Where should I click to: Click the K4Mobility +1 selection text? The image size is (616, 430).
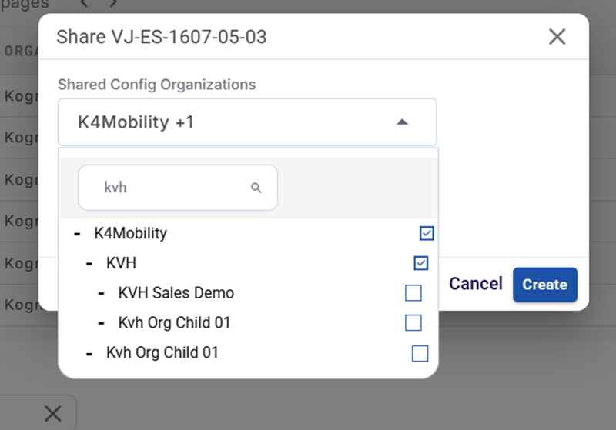[136, 122]
